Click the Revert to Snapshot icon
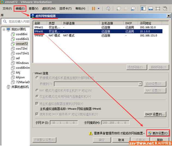172x146 pixels. 126,8
